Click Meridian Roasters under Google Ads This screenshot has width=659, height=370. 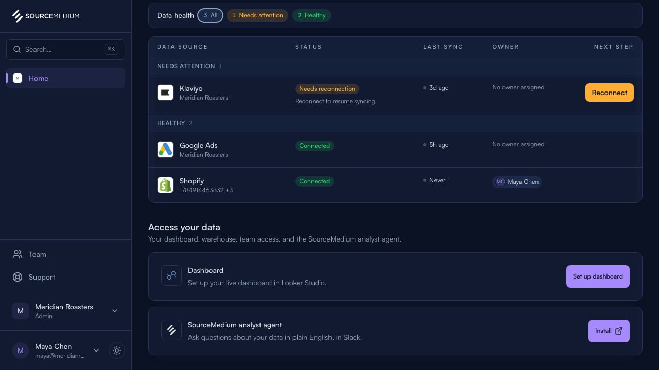[x=204, y=155]
